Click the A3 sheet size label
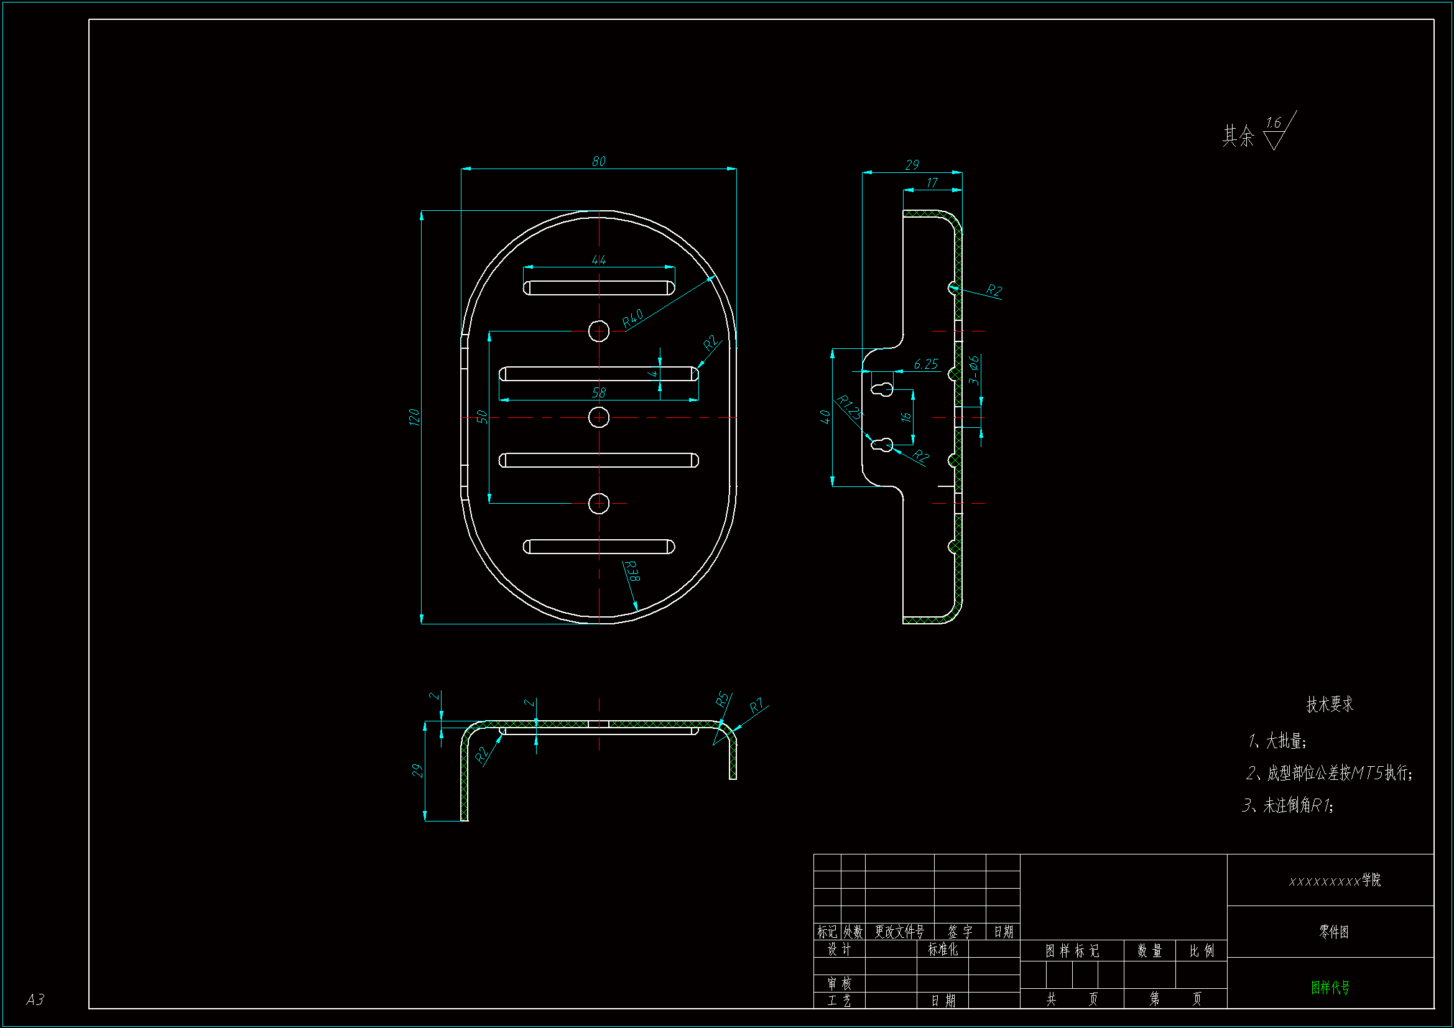The width and height of the screenshot is (1454, 1028). coord(35,999)
